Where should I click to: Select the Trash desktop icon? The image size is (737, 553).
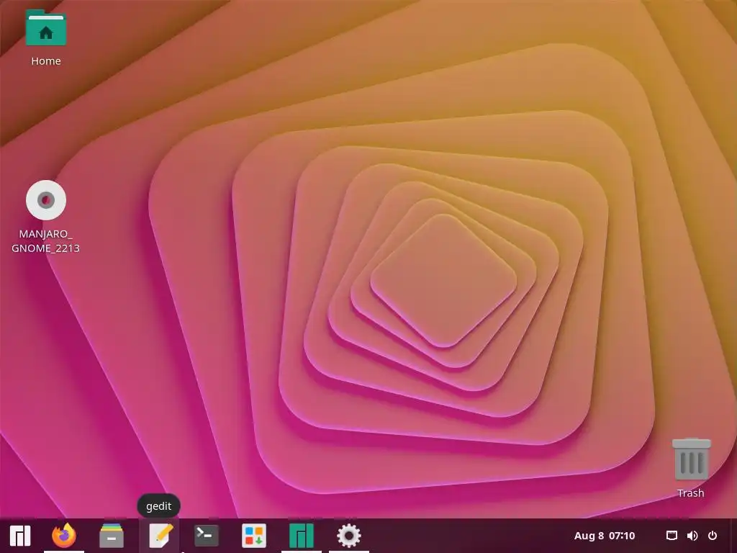[692, 459]
